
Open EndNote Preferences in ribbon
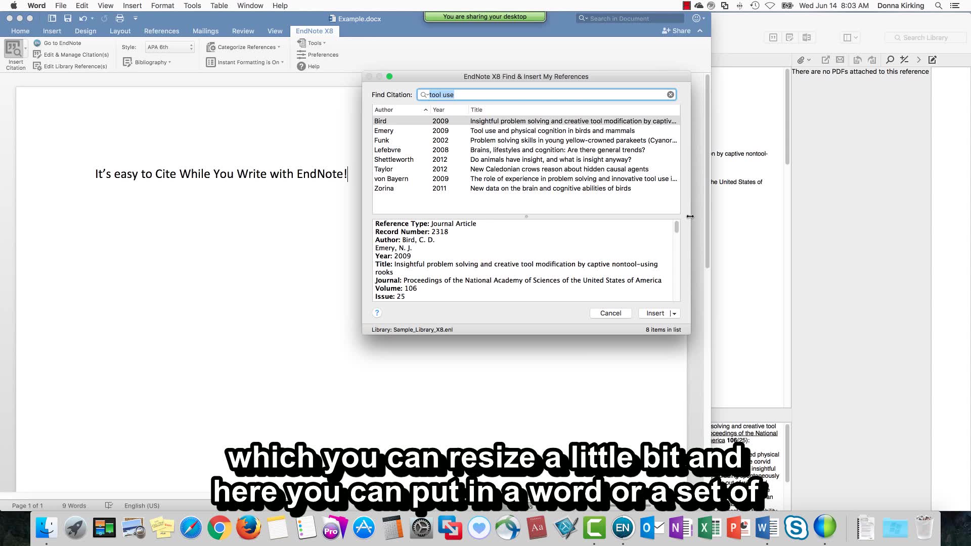[x=323, y=55]
